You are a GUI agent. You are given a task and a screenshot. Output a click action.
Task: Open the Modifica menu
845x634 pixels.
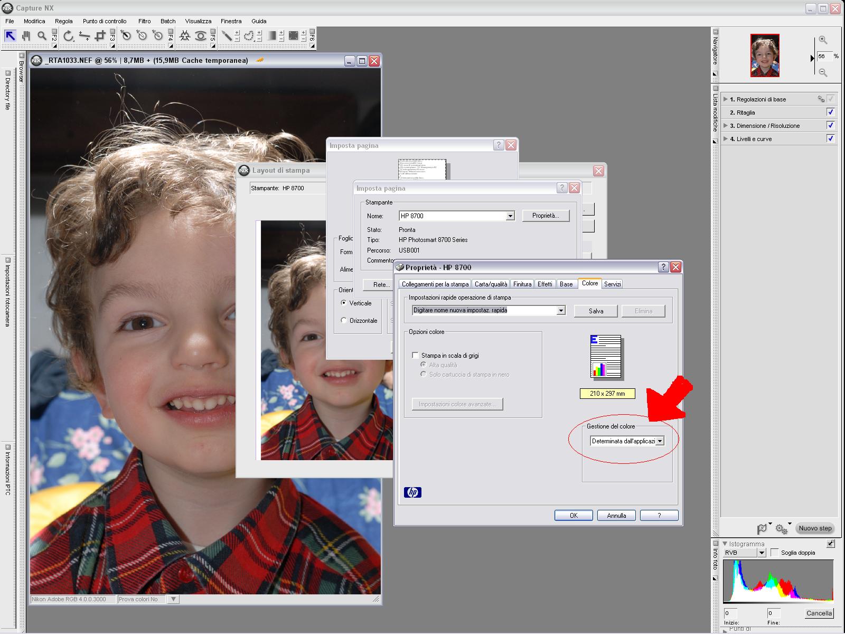[x=34, y=21]
